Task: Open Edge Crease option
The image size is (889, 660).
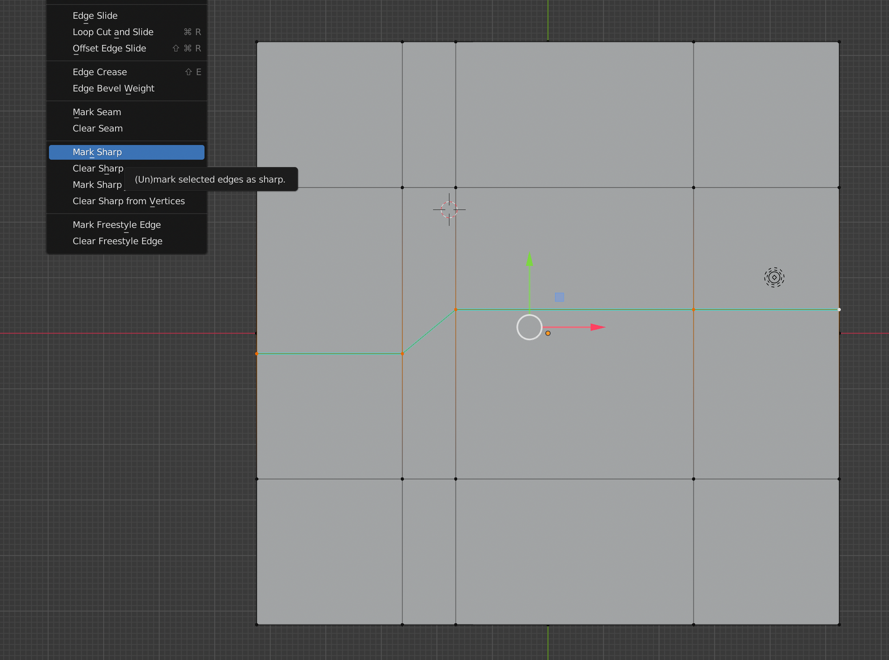Action: coord(127,72)
